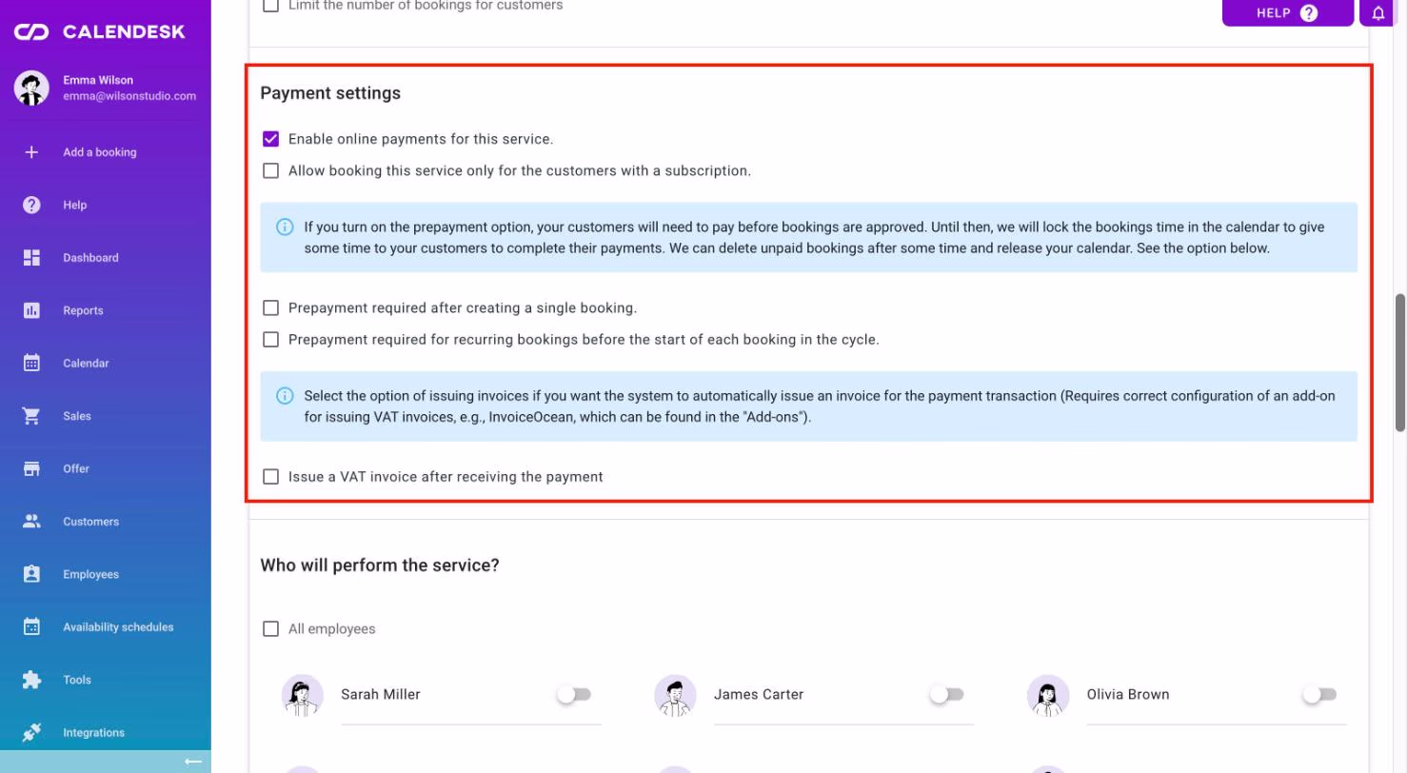Viewport: 1407px width, 773px height.
Task: Collapse the sidebar with the arrow
Action: (193, 762)
